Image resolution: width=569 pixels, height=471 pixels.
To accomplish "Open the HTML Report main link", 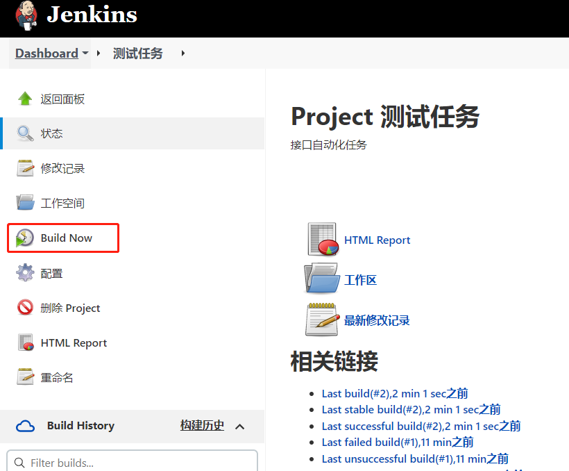I will 377,240.
